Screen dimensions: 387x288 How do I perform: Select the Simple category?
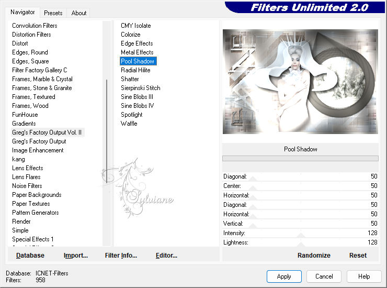click(20, 230)
